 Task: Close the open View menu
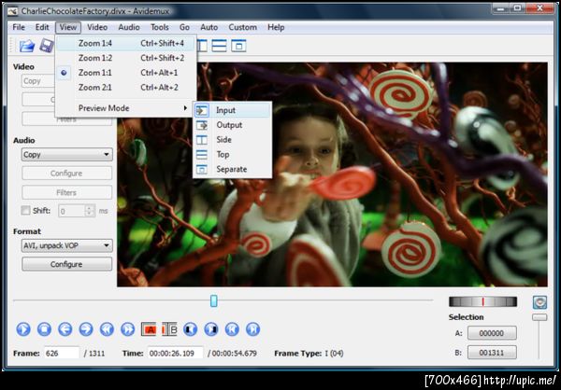68,27
